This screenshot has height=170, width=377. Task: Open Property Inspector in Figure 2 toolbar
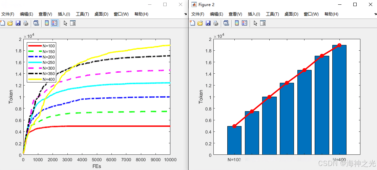[x=263, y=23]
